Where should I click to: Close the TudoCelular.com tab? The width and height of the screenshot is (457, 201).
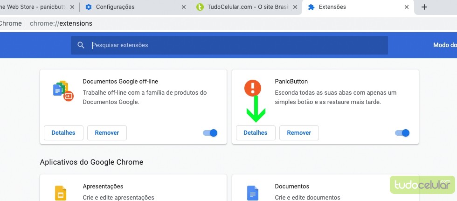295,7
